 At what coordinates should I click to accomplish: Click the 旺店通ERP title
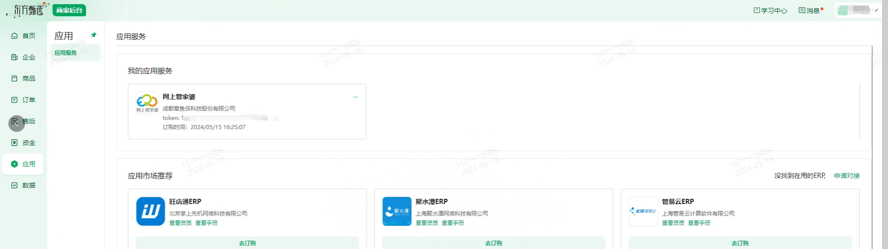point(185,202)
